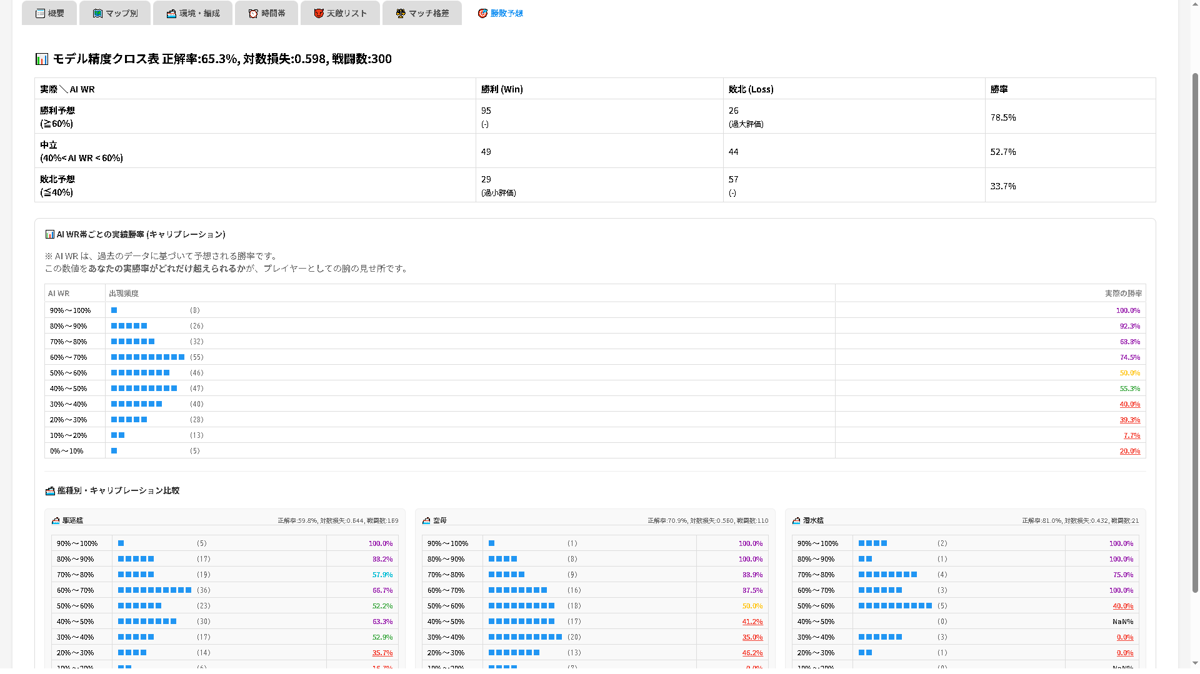Click the balance scale icon on マッチ格差 tab
This screenshot has width=1200, height=674.
[x=401, y=13]
